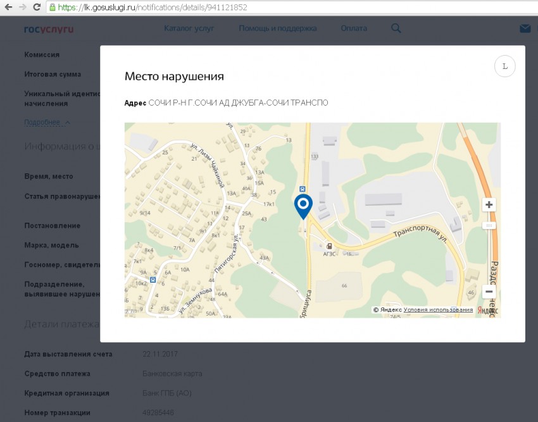
Task: Zoom in the map with plus button
Action: click(489, 205)
